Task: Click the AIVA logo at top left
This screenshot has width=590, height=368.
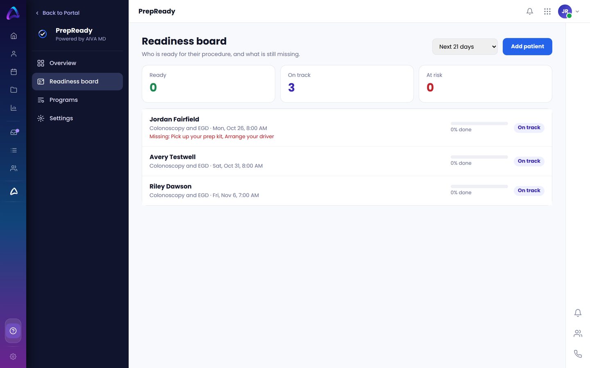Action: click(13, 13)
